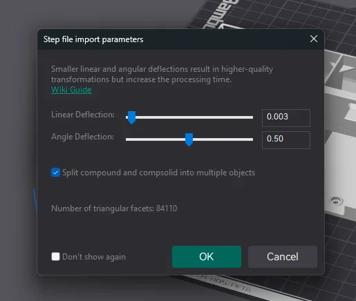Enable the Don't show again checkbox

pos(55,256)
